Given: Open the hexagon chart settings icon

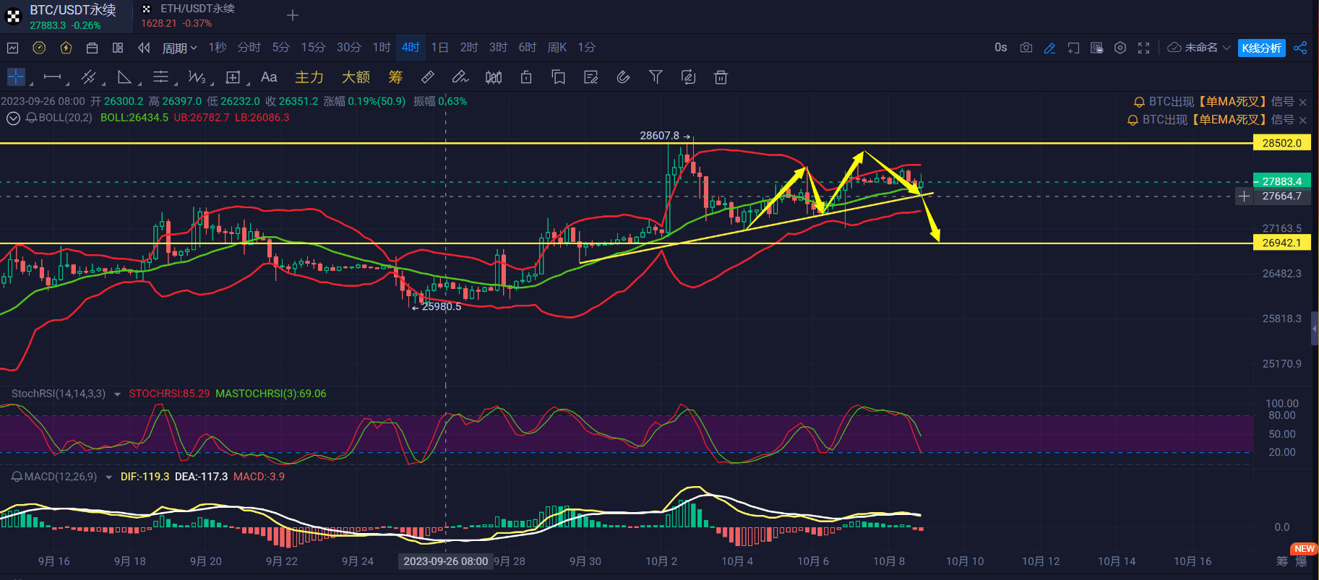Looking at the screenshot, I should click(x=1120, y=48).
